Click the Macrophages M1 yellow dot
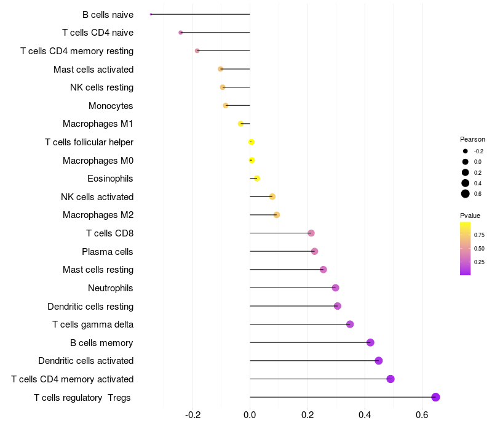The height and width of the screenshot is (431, 492). [240, 124]
